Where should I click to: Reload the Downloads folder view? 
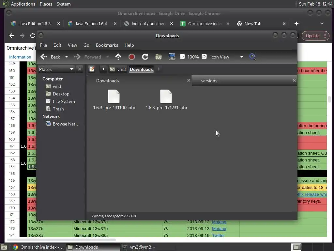pos(145,57)
